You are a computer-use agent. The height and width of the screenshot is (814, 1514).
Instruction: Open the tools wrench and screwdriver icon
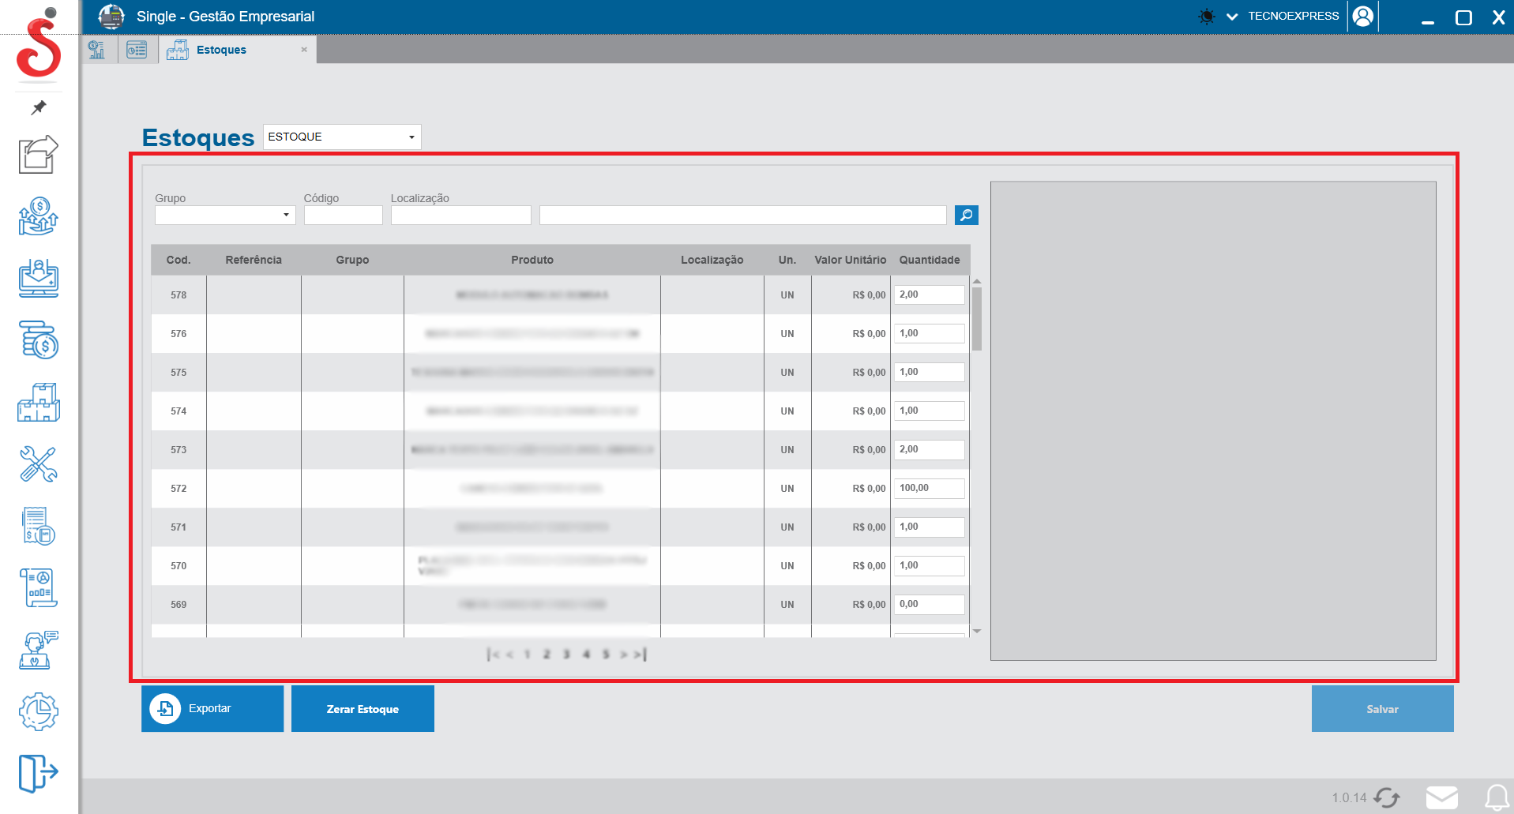[x=39, y=464]
